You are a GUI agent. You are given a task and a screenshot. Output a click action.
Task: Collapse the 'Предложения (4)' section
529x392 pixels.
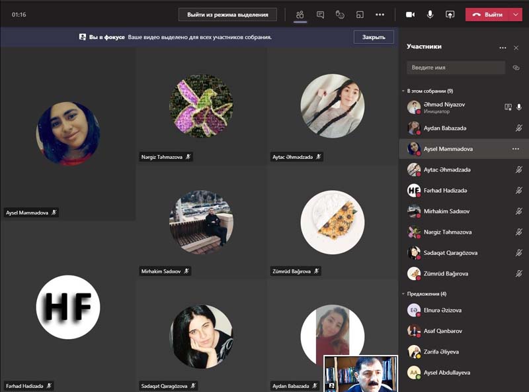403,293
